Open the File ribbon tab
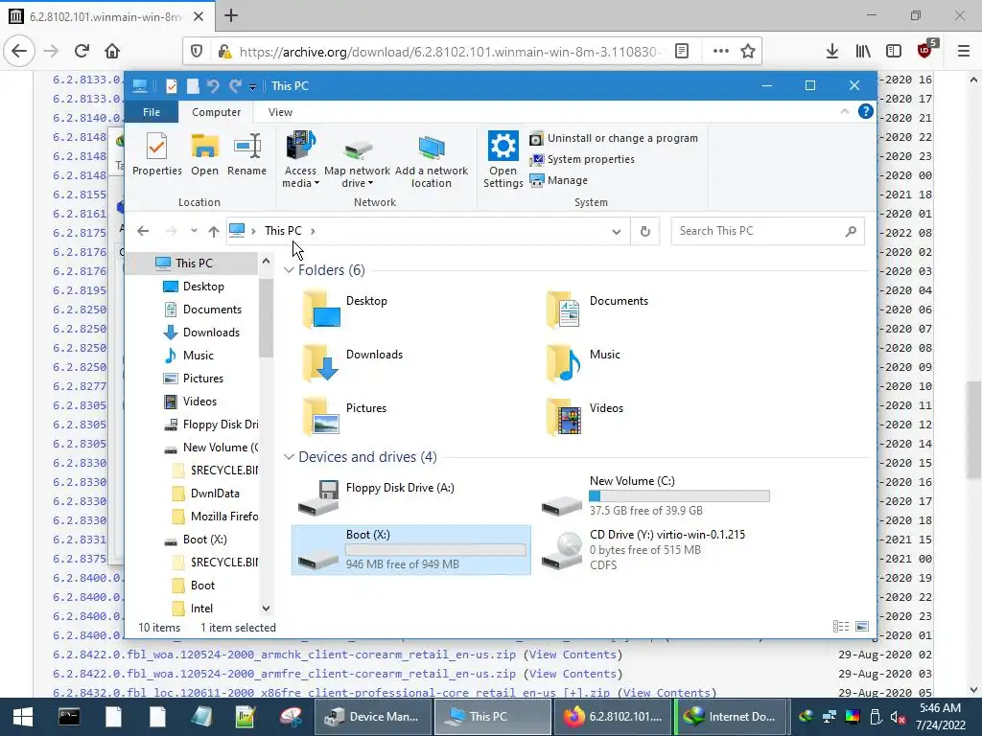Screen dimensions: 982x736 pyautogui.click(x=152, y=112)
